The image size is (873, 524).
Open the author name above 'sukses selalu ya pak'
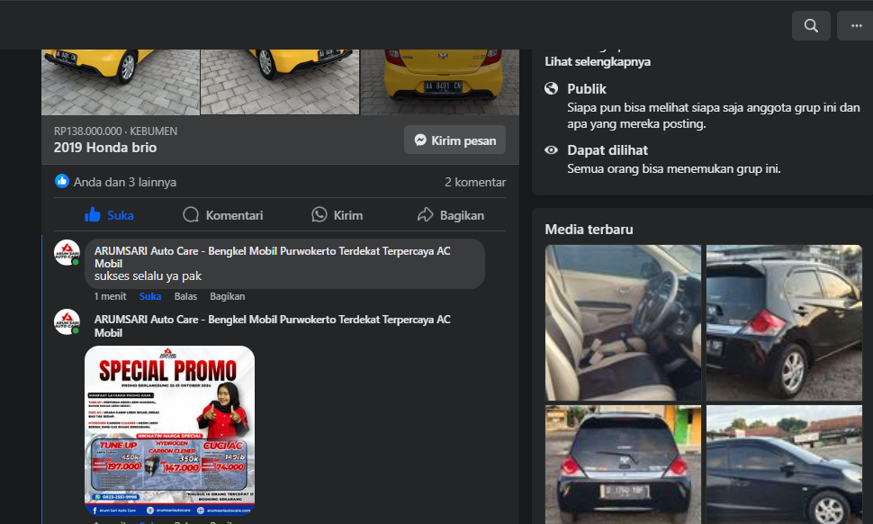click(x=273, y=257)
